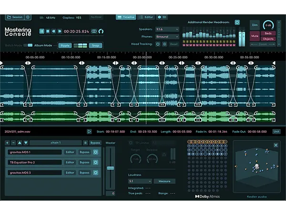Solo the first channel S button
The image size is (286, 215).
(x=184, y=42)
